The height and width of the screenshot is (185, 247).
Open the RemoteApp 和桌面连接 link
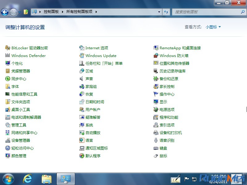[x=180, y=48]
